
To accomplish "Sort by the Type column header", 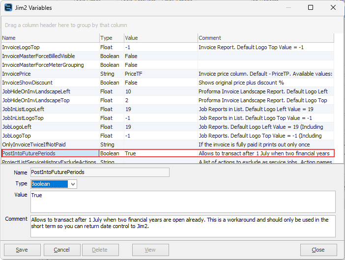I will 112,38.
